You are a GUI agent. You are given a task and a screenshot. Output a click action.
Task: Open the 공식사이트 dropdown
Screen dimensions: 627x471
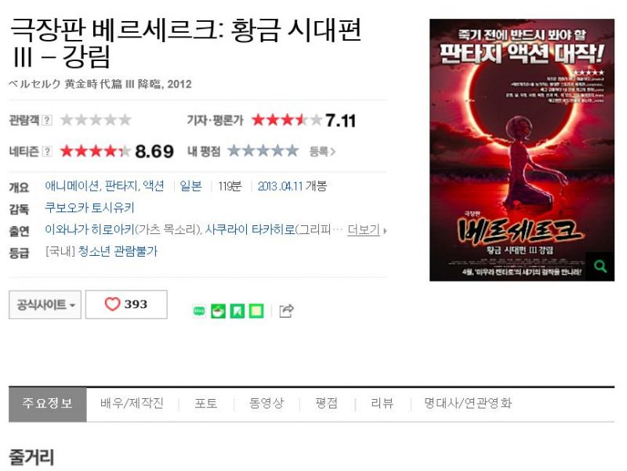(45, 305)
